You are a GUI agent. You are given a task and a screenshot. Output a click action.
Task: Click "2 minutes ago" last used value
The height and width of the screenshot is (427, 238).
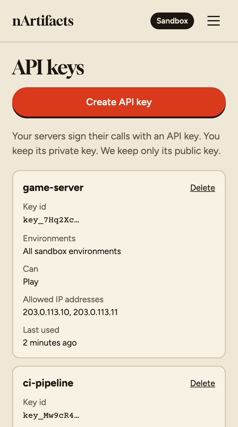coord(50,343)
